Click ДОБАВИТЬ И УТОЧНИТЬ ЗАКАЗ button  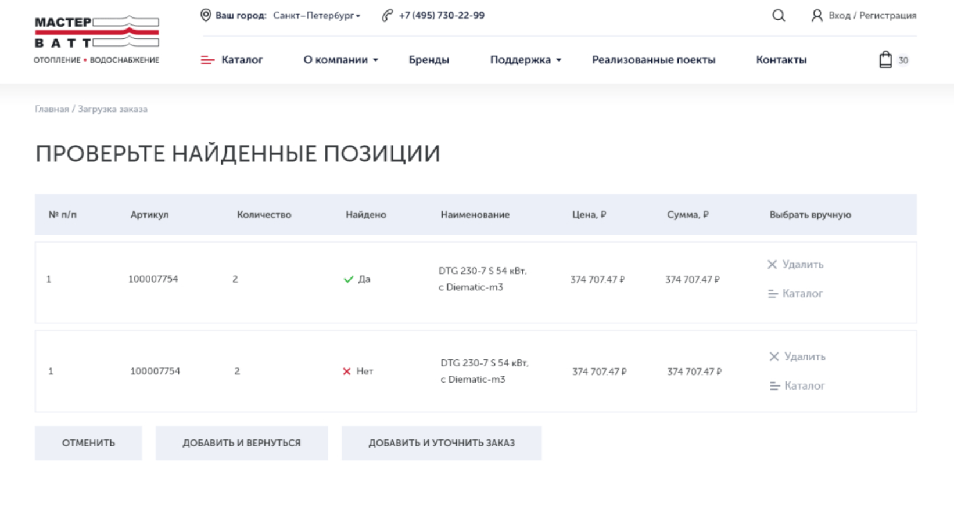441,443
